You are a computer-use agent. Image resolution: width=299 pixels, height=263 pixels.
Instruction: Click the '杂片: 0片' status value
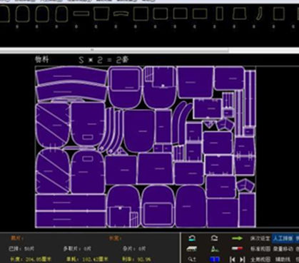134,249
